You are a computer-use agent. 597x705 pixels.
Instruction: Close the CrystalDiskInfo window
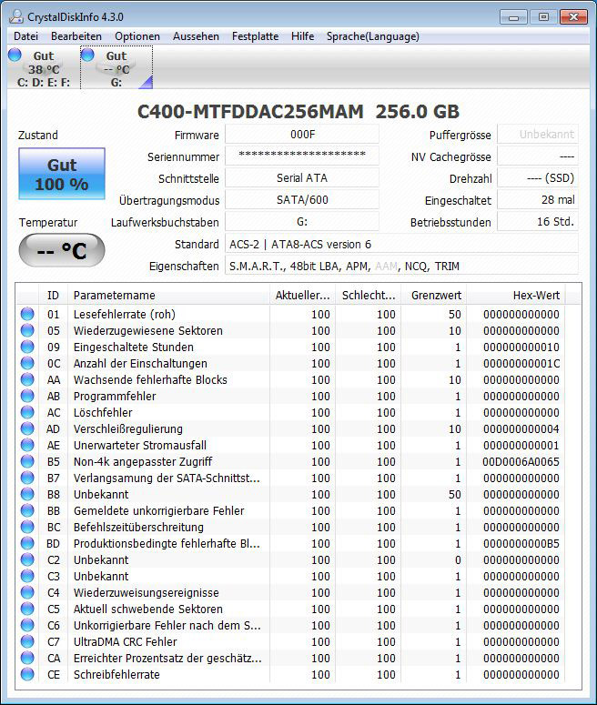click(573, 17)
